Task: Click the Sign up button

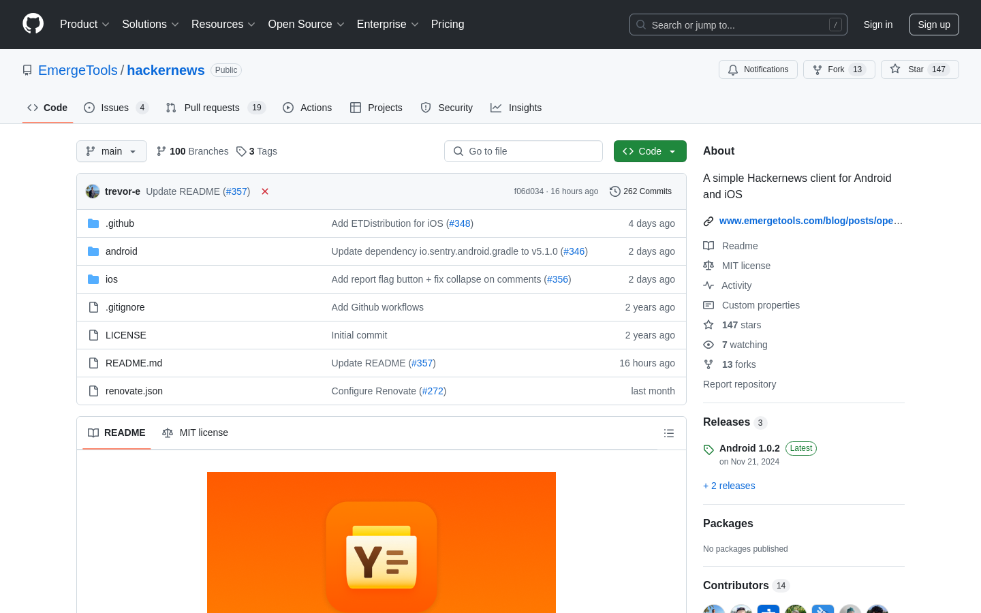Action: [x=934, y=25]
